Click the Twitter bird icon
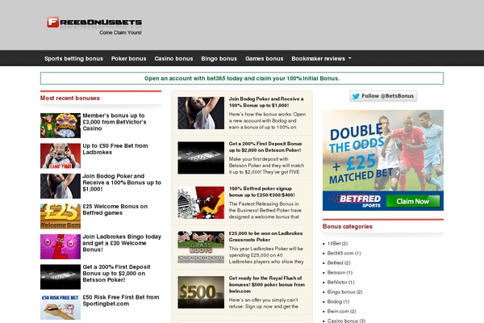 (356, 96)
